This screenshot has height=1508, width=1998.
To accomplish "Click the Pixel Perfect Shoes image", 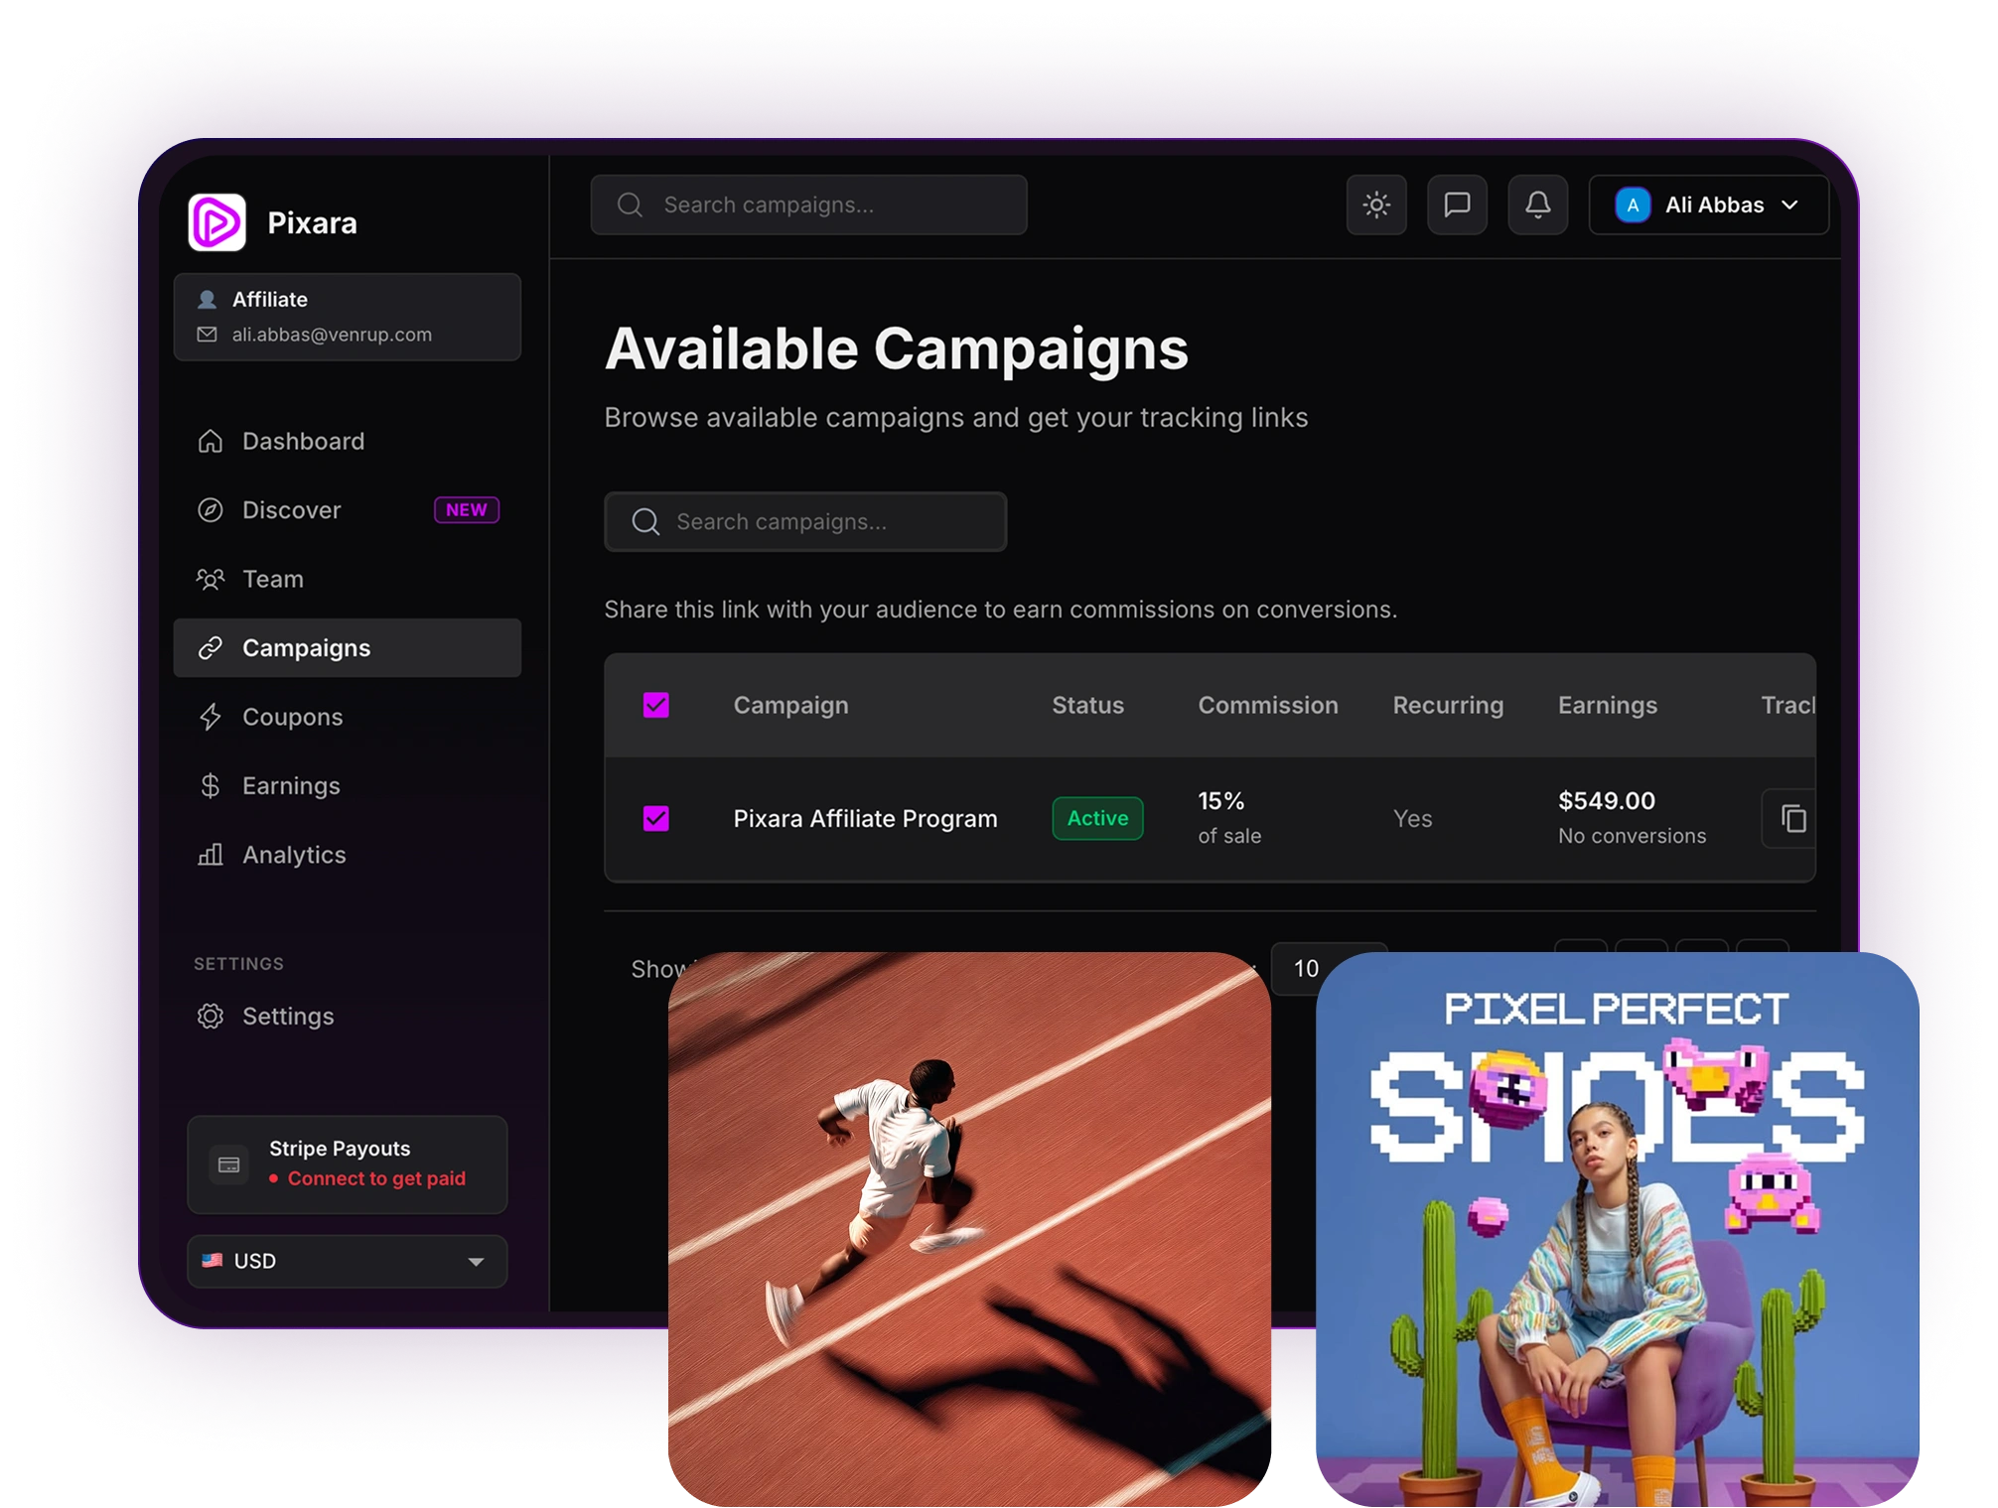I will [1617, 1229].
